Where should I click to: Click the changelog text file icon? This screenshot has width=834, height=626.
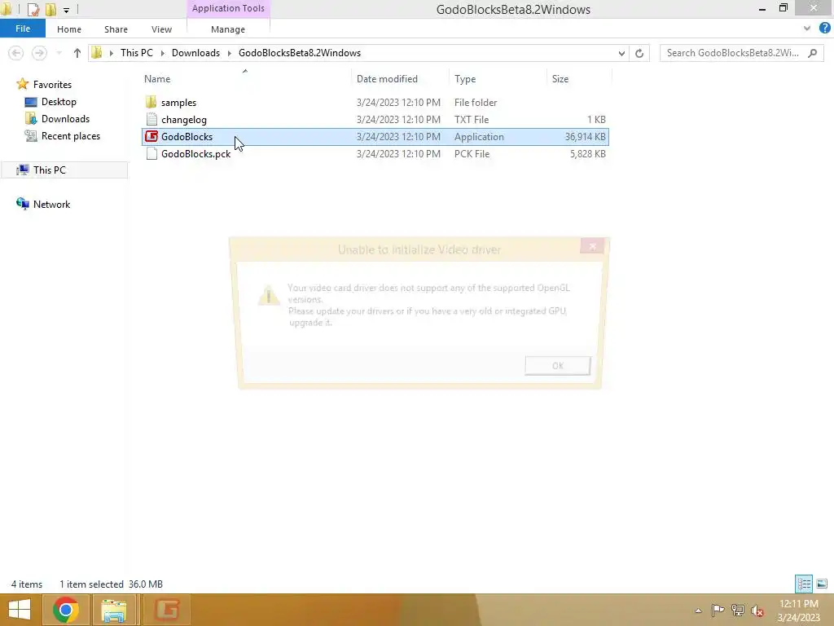tap(151, 119)
